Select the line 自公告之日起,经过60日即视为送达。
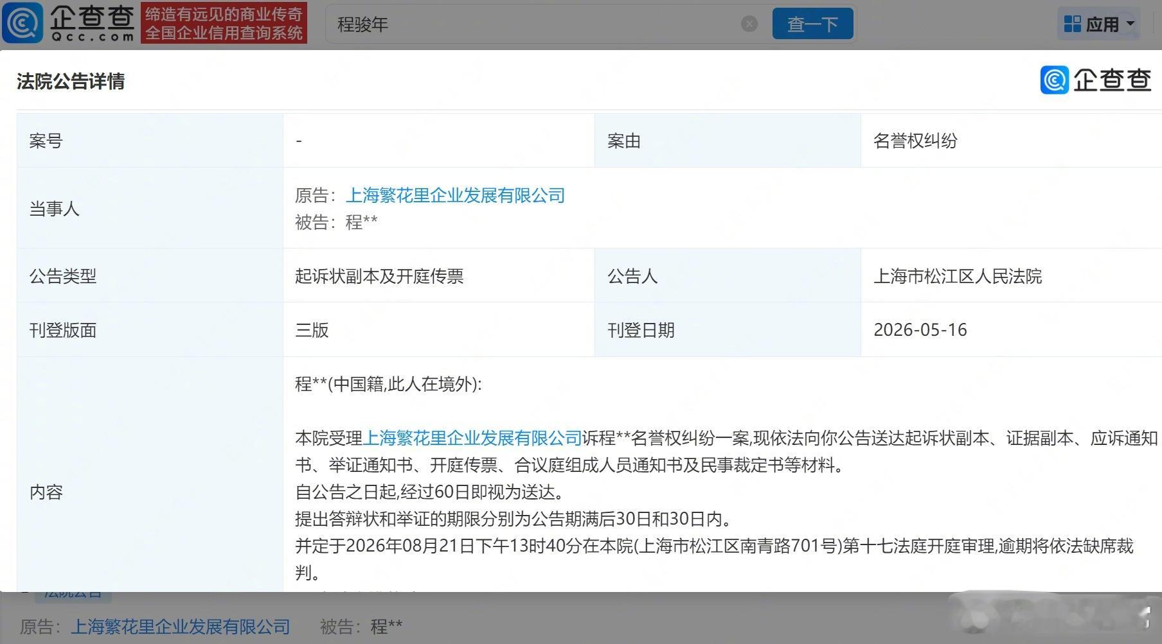Screen dimensions: 1162x644 (431, 492)
